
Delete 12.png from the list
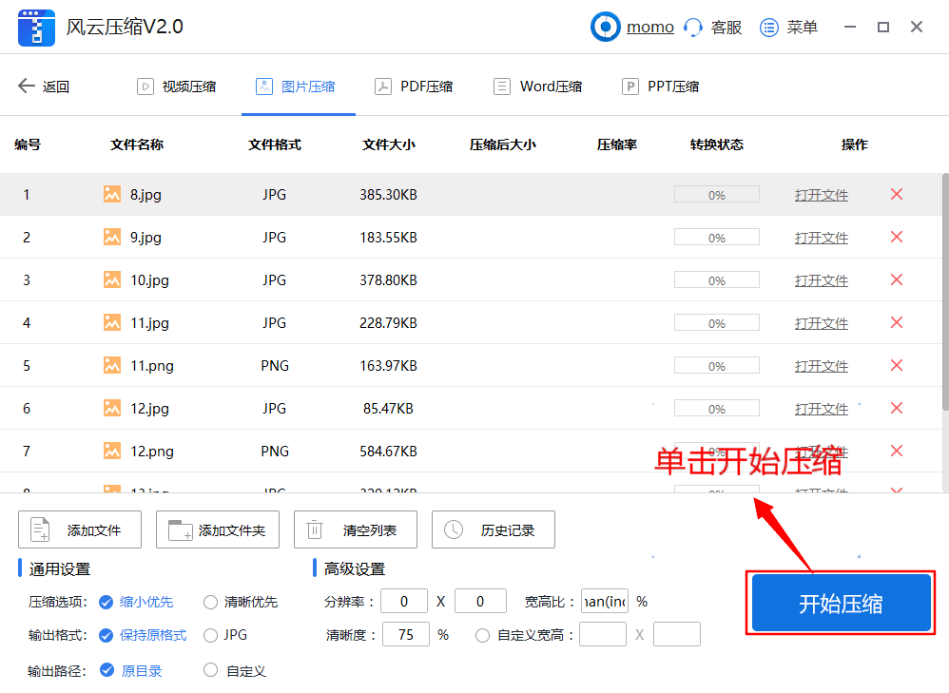pyautogui.click(x=895, y=451)
